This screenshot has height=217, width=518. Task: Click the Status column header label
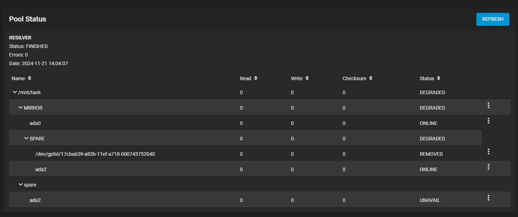[x=426, y=78]
